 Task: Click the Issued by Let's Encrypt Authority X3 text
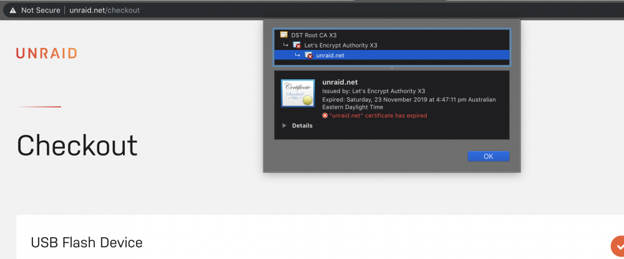coord(374,91)
